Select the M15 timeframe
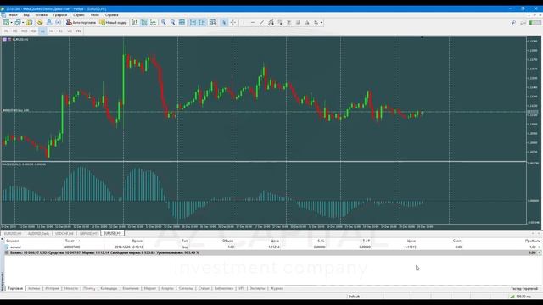543x305 pixels. click(24, 31)
